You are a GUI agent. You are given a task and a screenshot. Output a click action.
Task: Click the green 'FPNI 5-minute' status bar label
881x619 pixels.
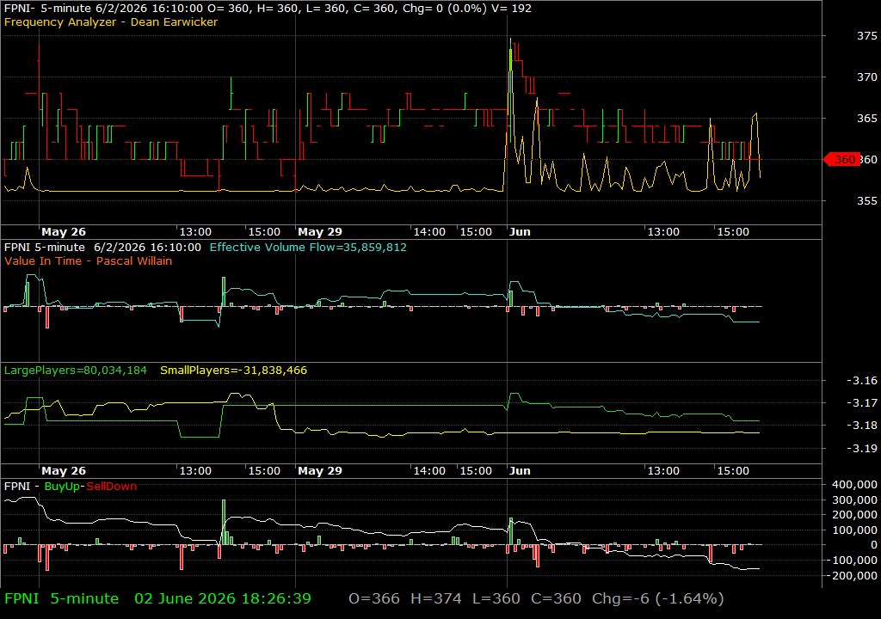(61, 598)
